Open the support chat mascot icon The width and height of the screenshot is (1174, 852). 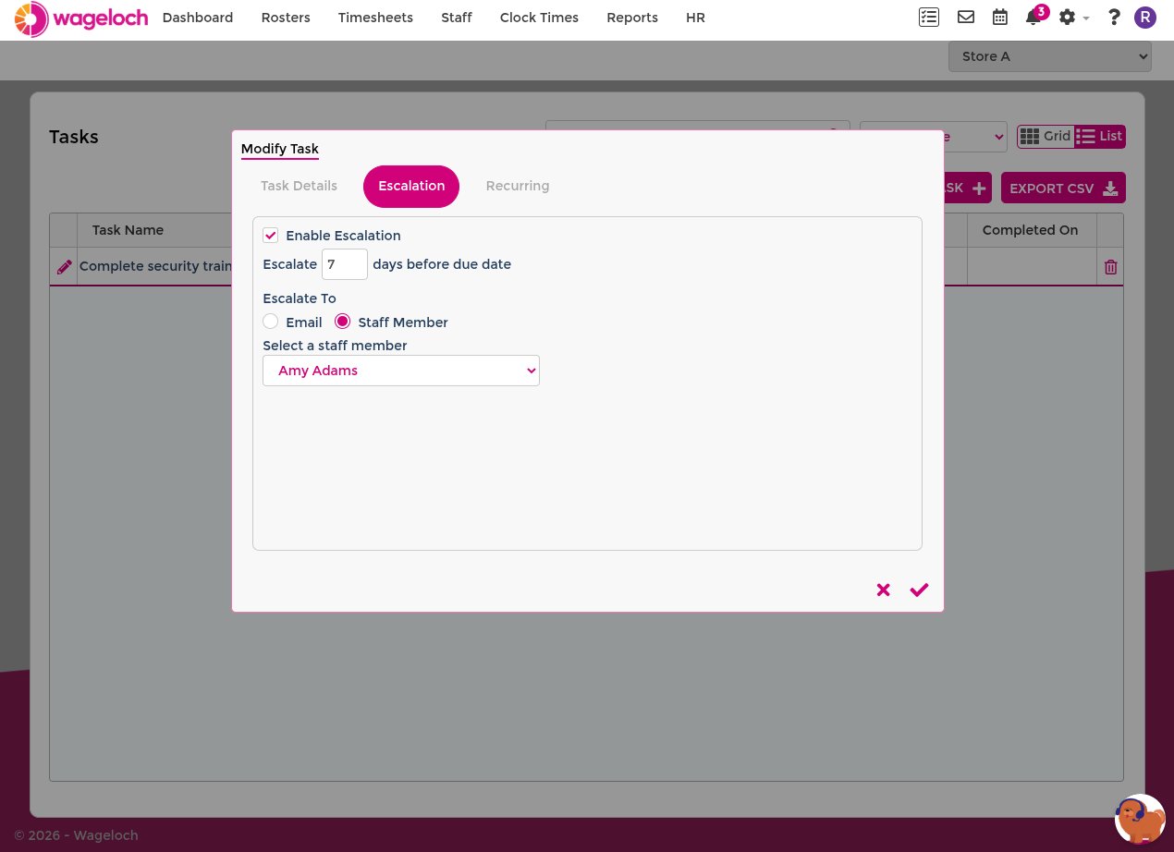1140,819
